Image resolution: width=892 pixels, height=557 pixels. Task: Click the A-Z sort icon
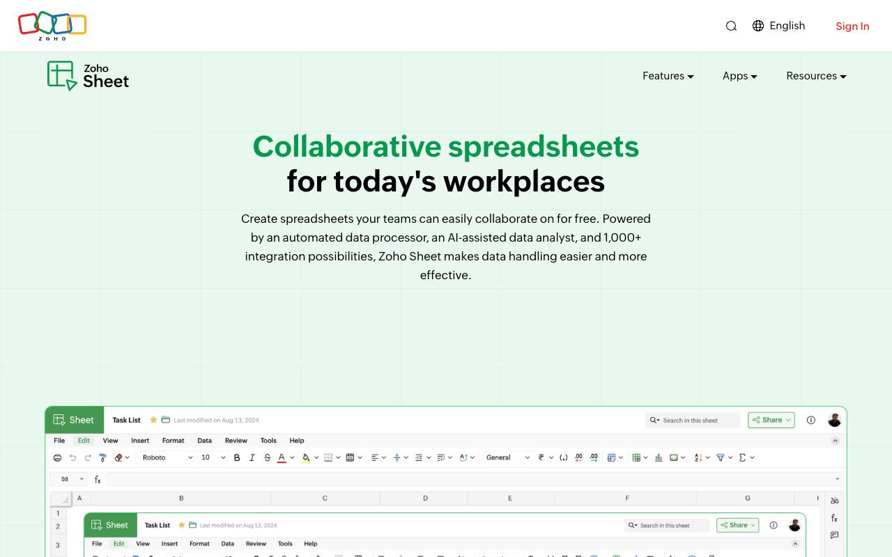[x=698, y=457]
